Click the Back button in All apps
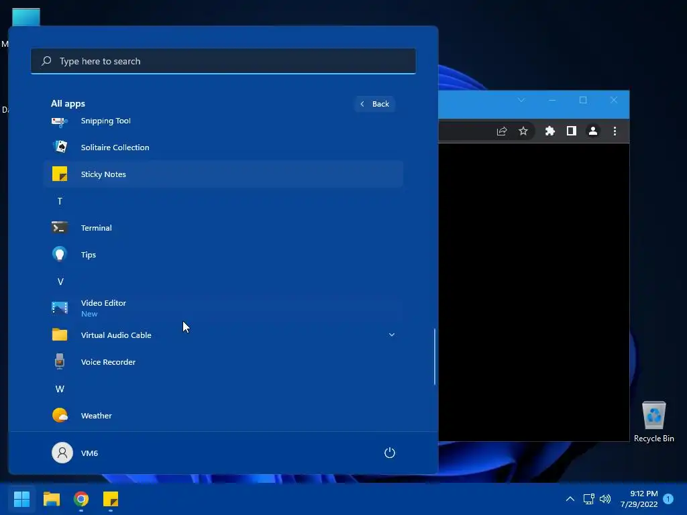 coord(375,104)
